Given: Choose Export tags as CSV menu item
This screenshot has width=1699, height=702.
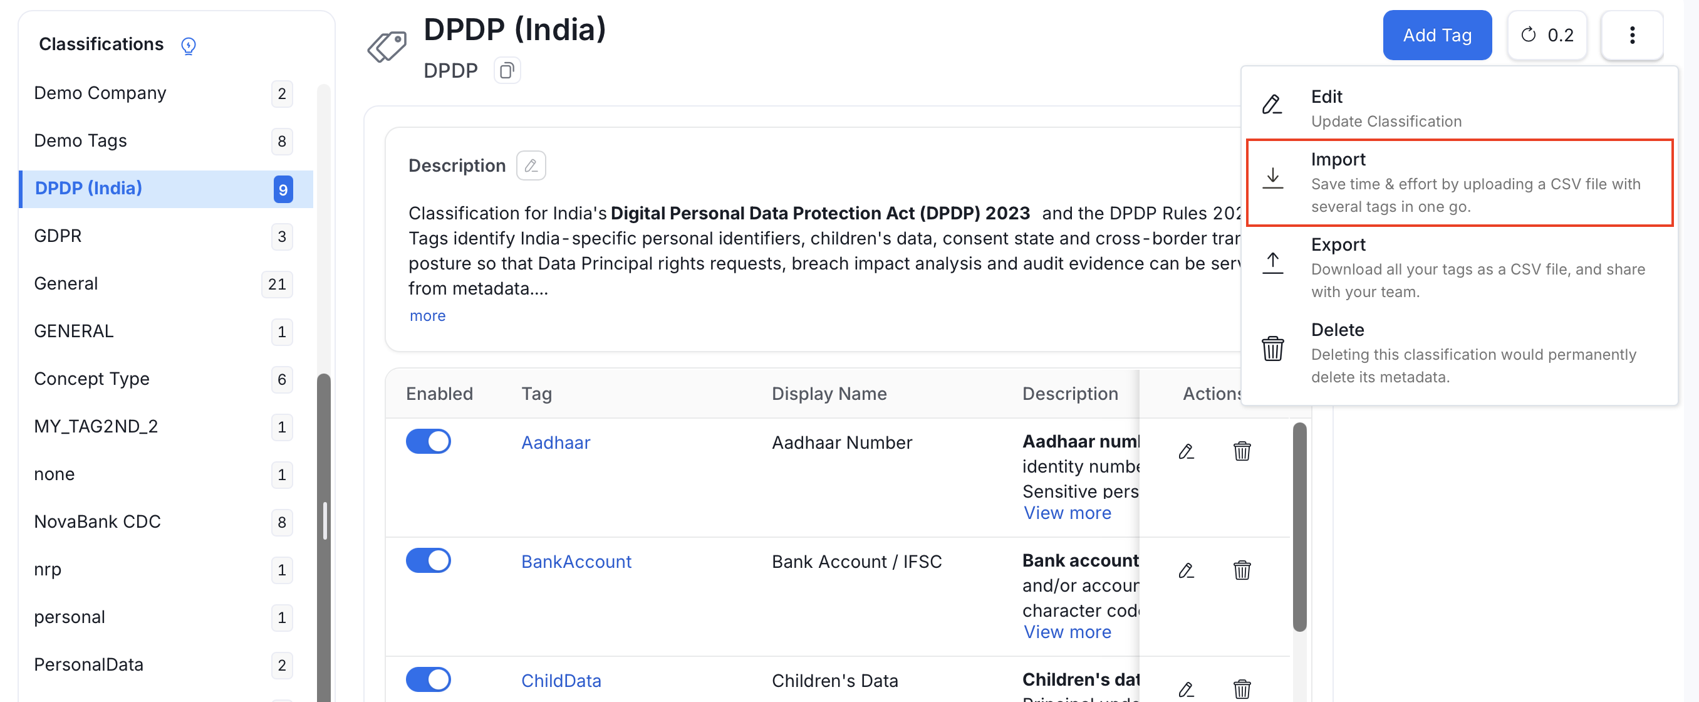Looking at the screenshot, I should [x=1459, y=268].
